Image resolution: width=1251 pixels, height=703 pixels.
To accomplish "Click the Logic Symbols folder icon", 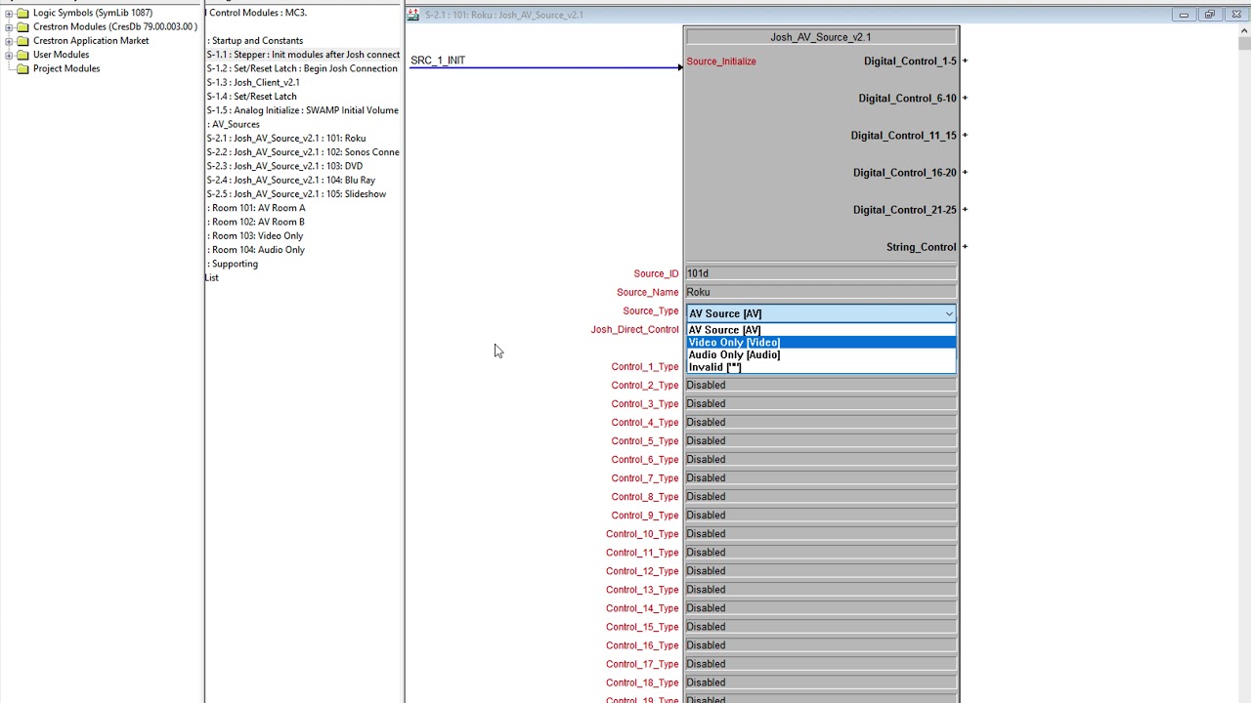I will pos(22,13).
